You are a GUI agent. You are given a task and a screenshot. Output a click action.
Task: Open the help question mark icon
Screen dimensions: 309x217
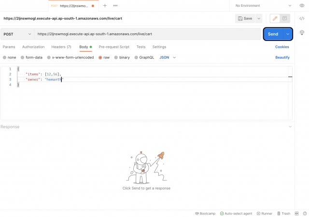pos(305,214)
